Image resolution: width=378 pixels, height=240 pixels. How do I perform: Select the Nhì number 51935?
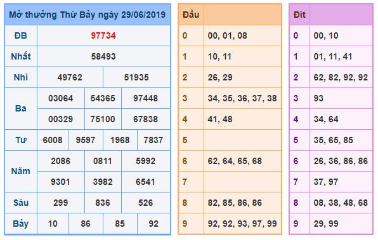click(x=136, y=77)
